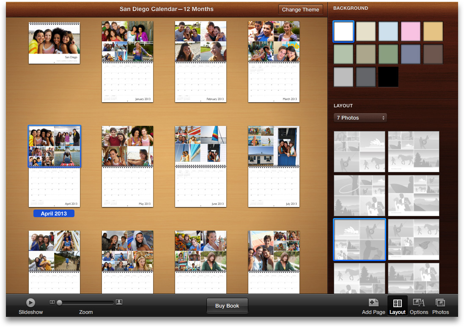Image resolution: width=464 pixels, height=327 pixels.
Task: Choose the pink background swatch
Action: [x=410, y=32]
